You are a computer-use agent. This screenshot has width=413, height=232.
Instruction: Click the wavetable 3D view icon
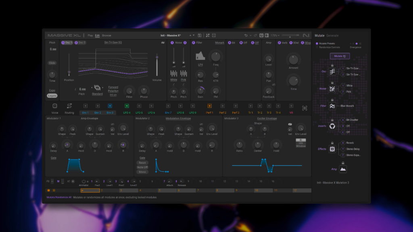pos(163,43)
